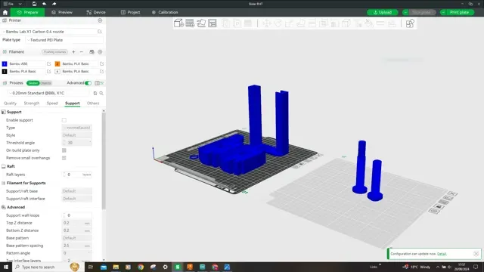Open Chrome from the taskbar
The width and height of the screenshot is (484, 272).
(141, 267)
